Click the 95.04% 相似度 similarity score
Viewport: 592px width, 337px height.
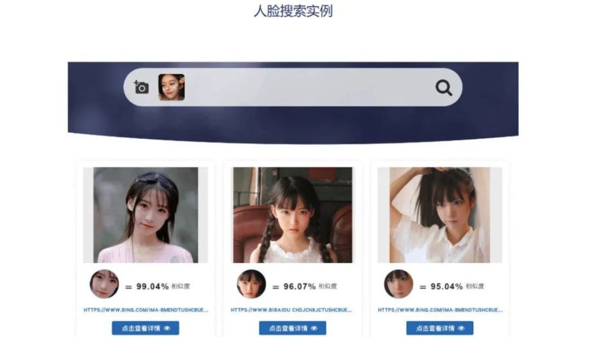[457, 287]
